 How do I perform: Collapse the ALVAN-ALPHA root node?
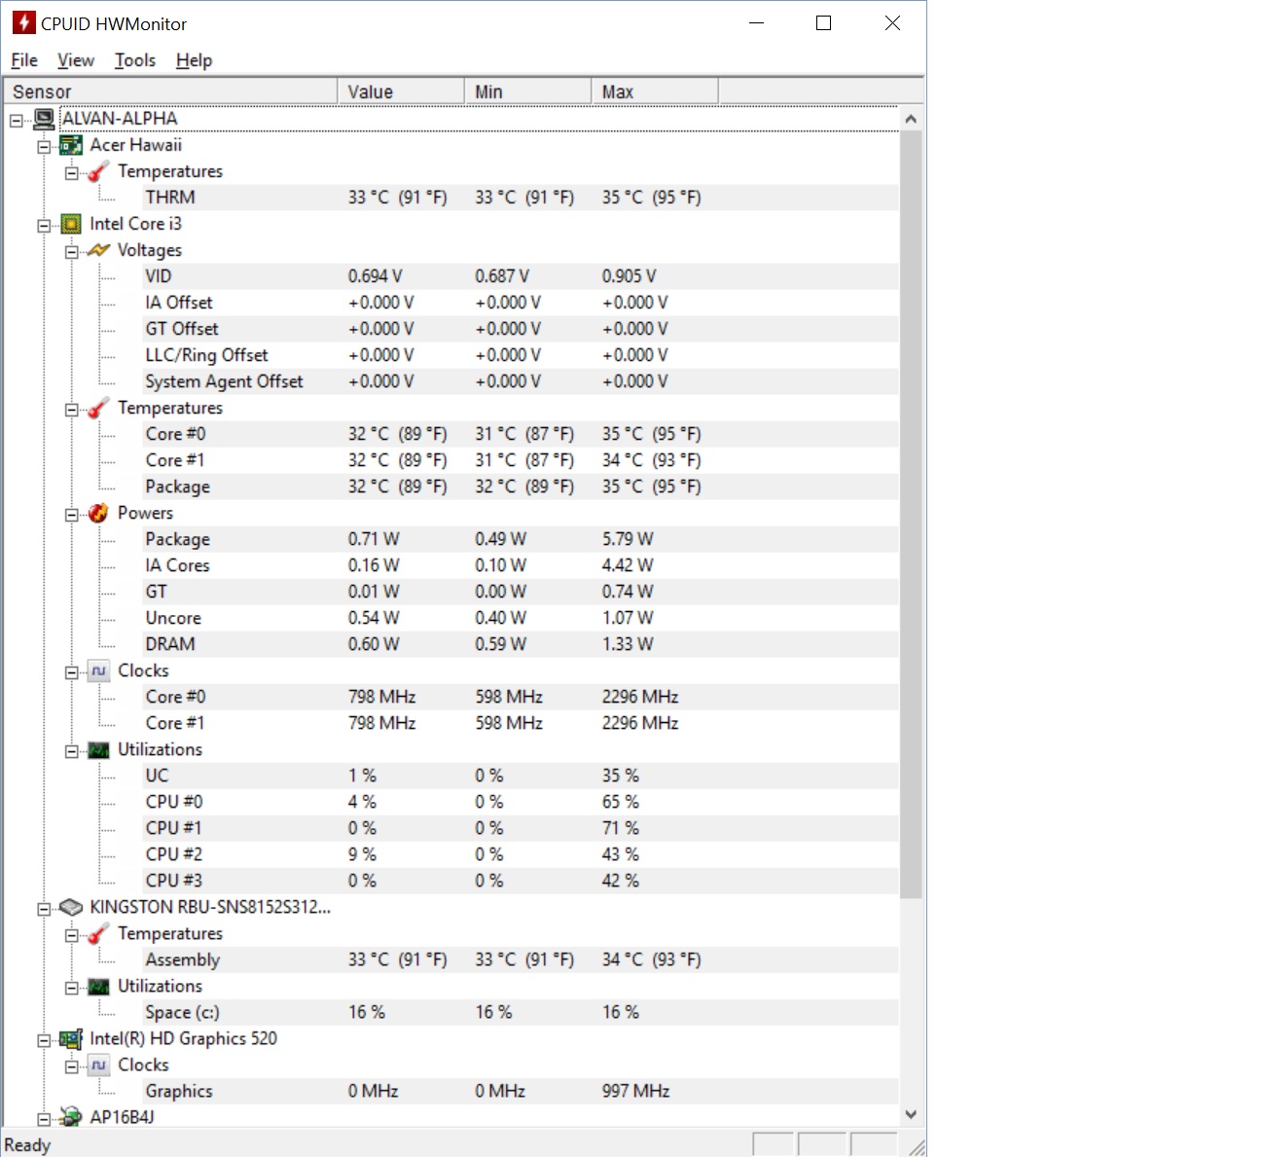coord(17,121)
